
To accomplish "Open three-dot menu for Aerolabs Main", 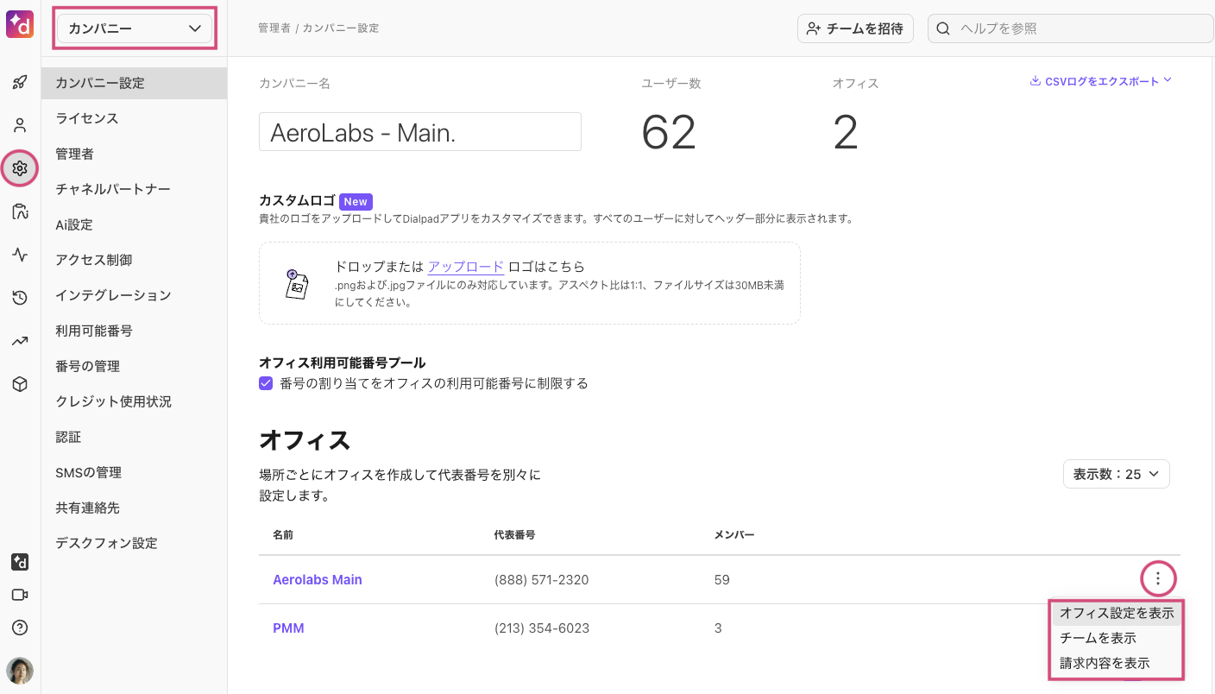I will [1158, 578].
